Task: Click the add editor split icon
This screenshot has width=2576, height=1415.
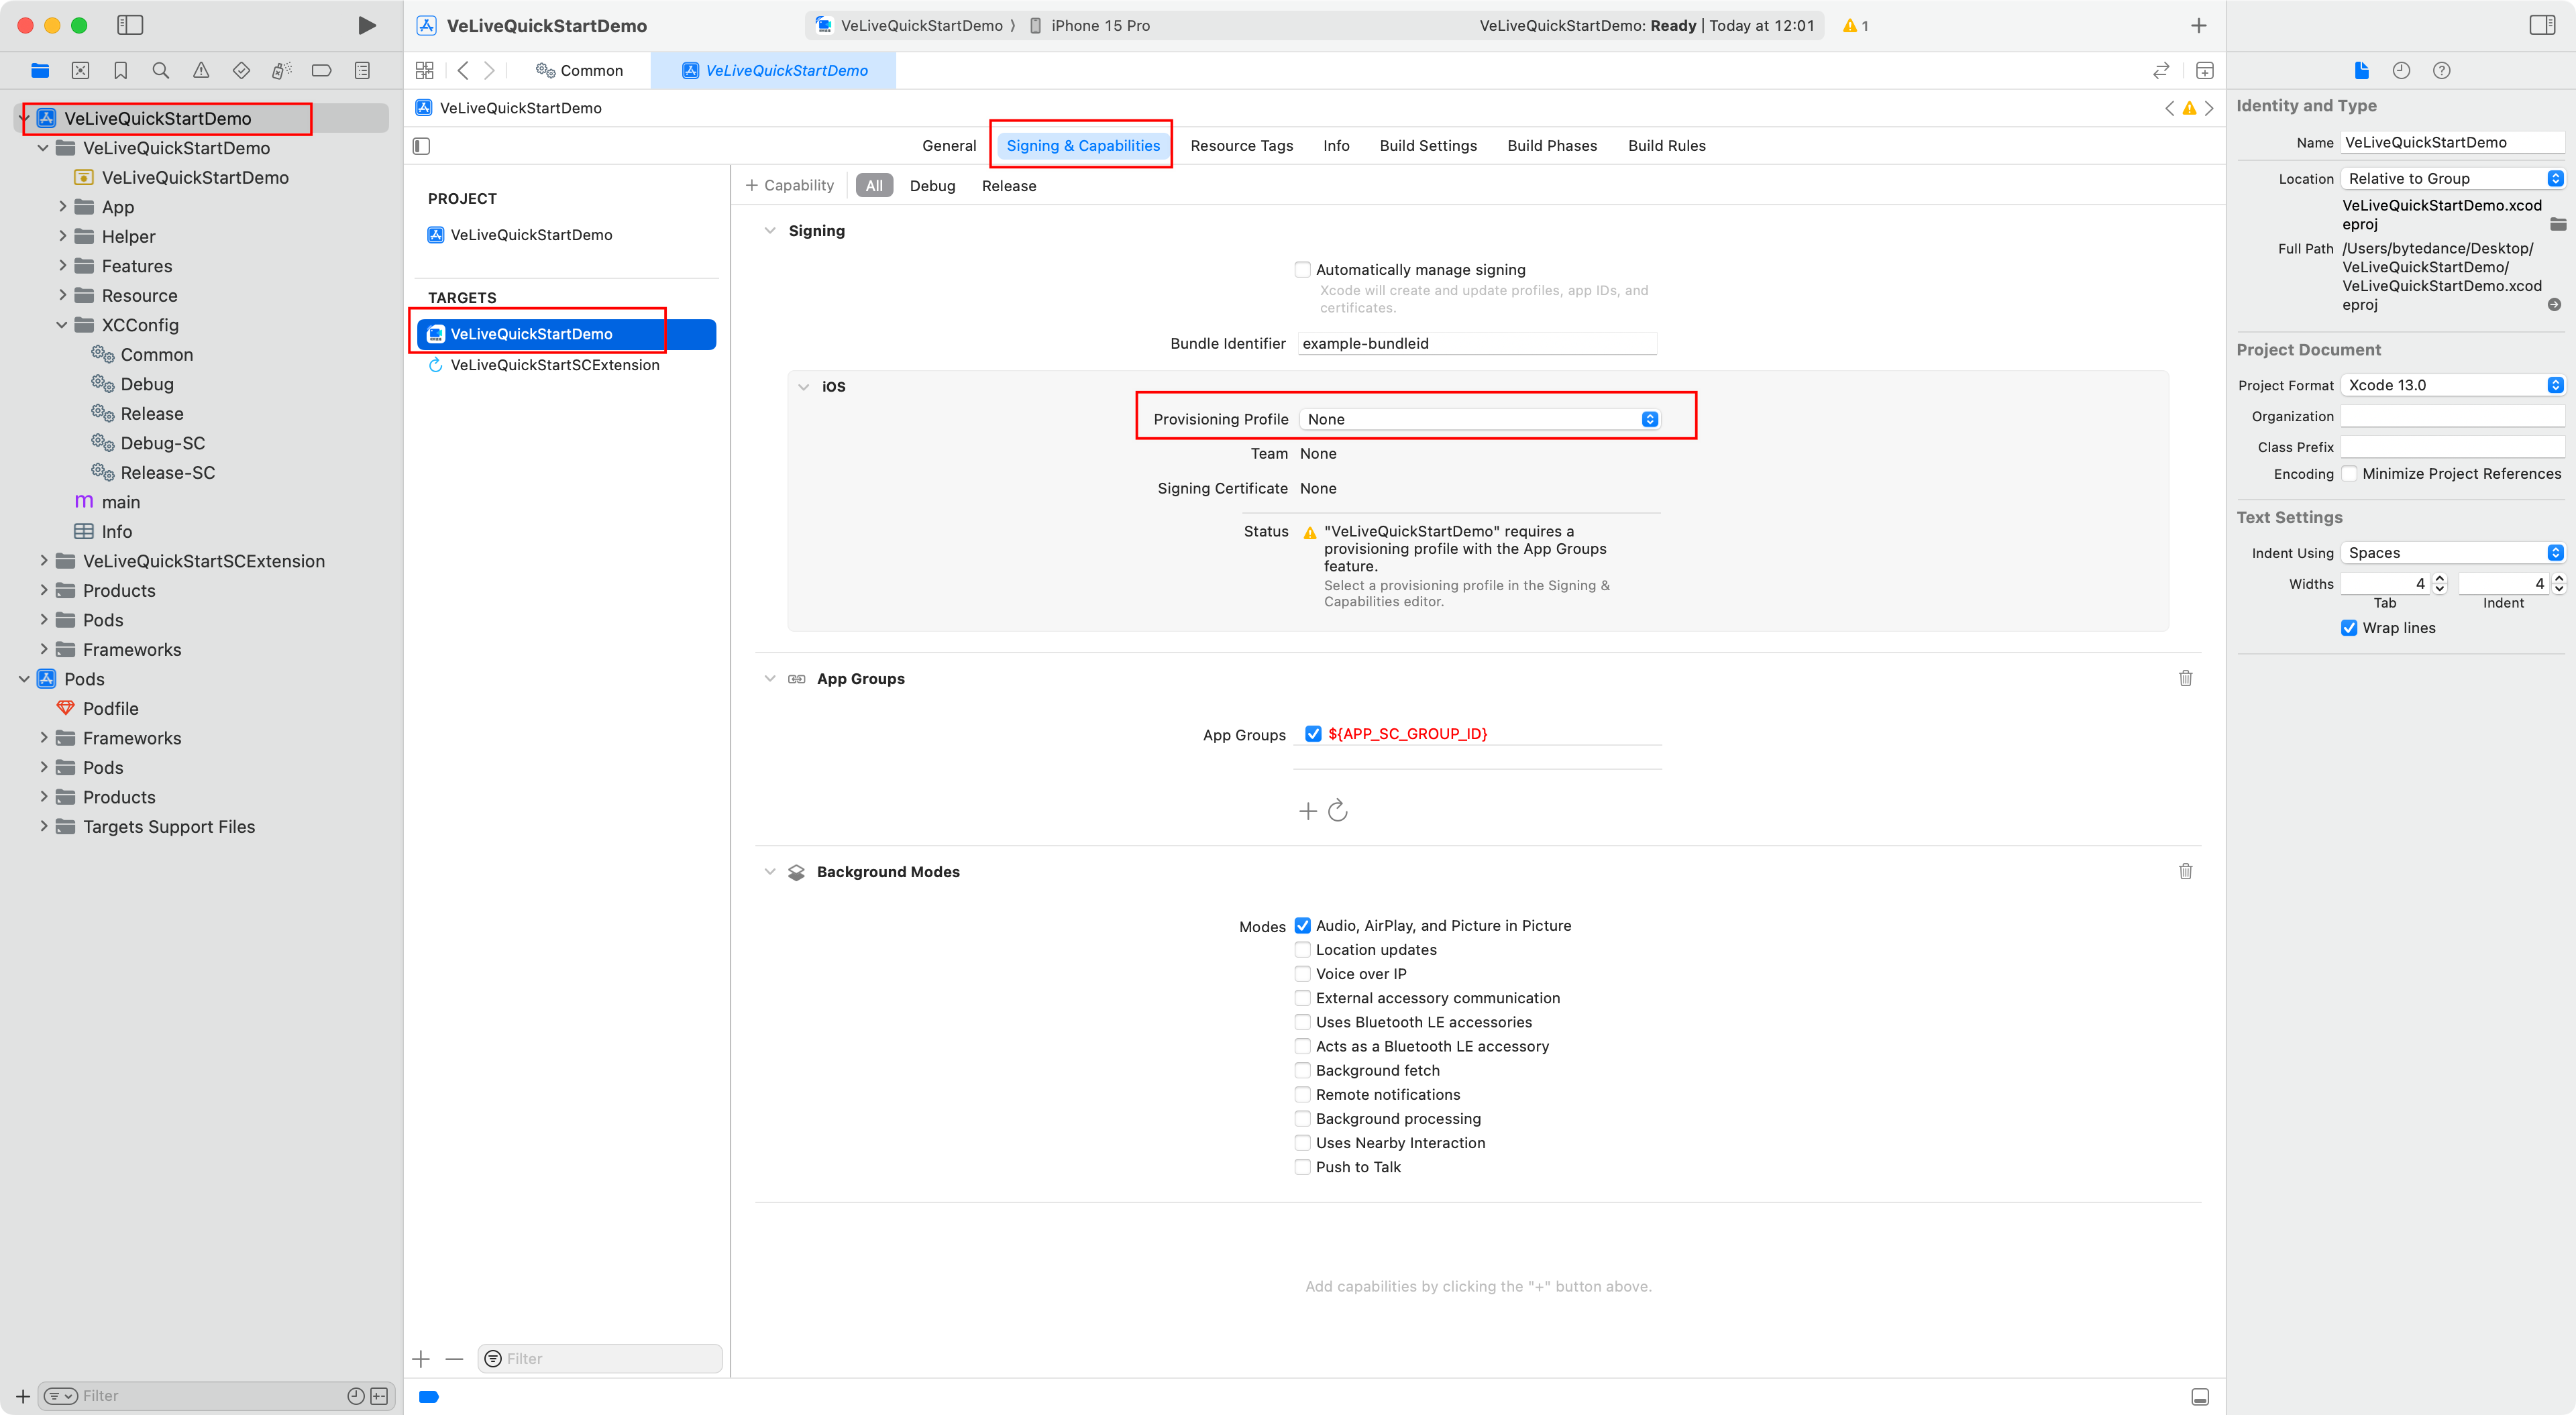Action: click(2205, 70)
